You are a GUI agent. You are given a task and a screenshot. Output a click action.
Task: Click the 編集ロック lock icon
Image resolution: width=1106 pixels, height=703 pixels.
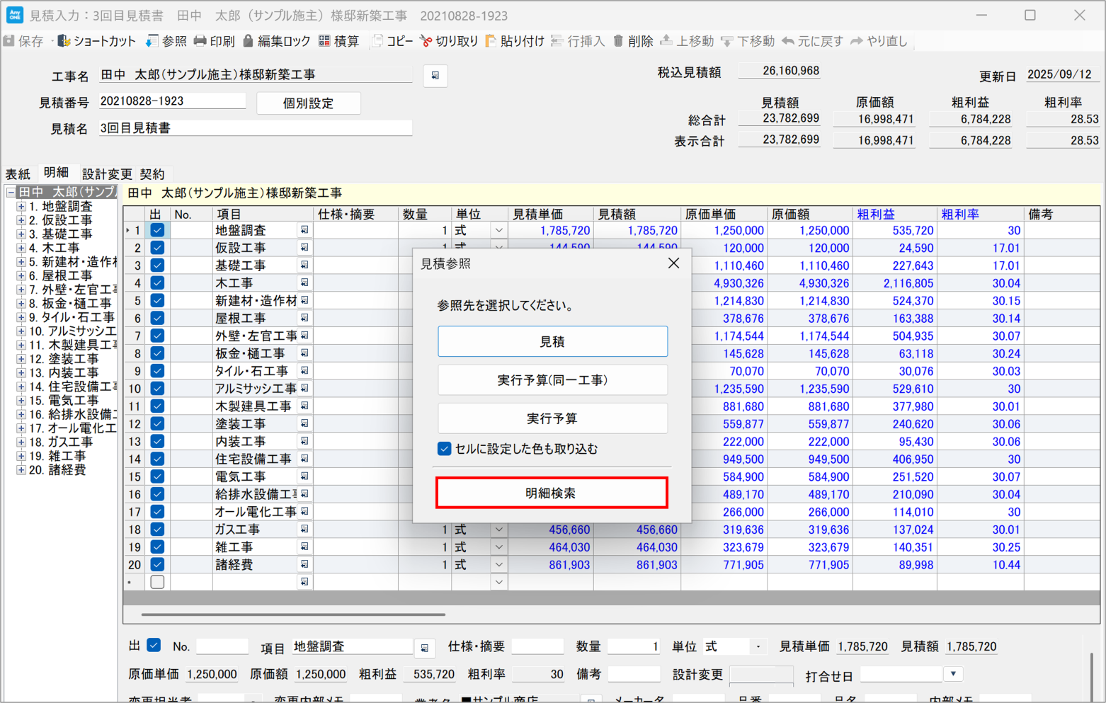pyautogui.click(x=248, y=41)
